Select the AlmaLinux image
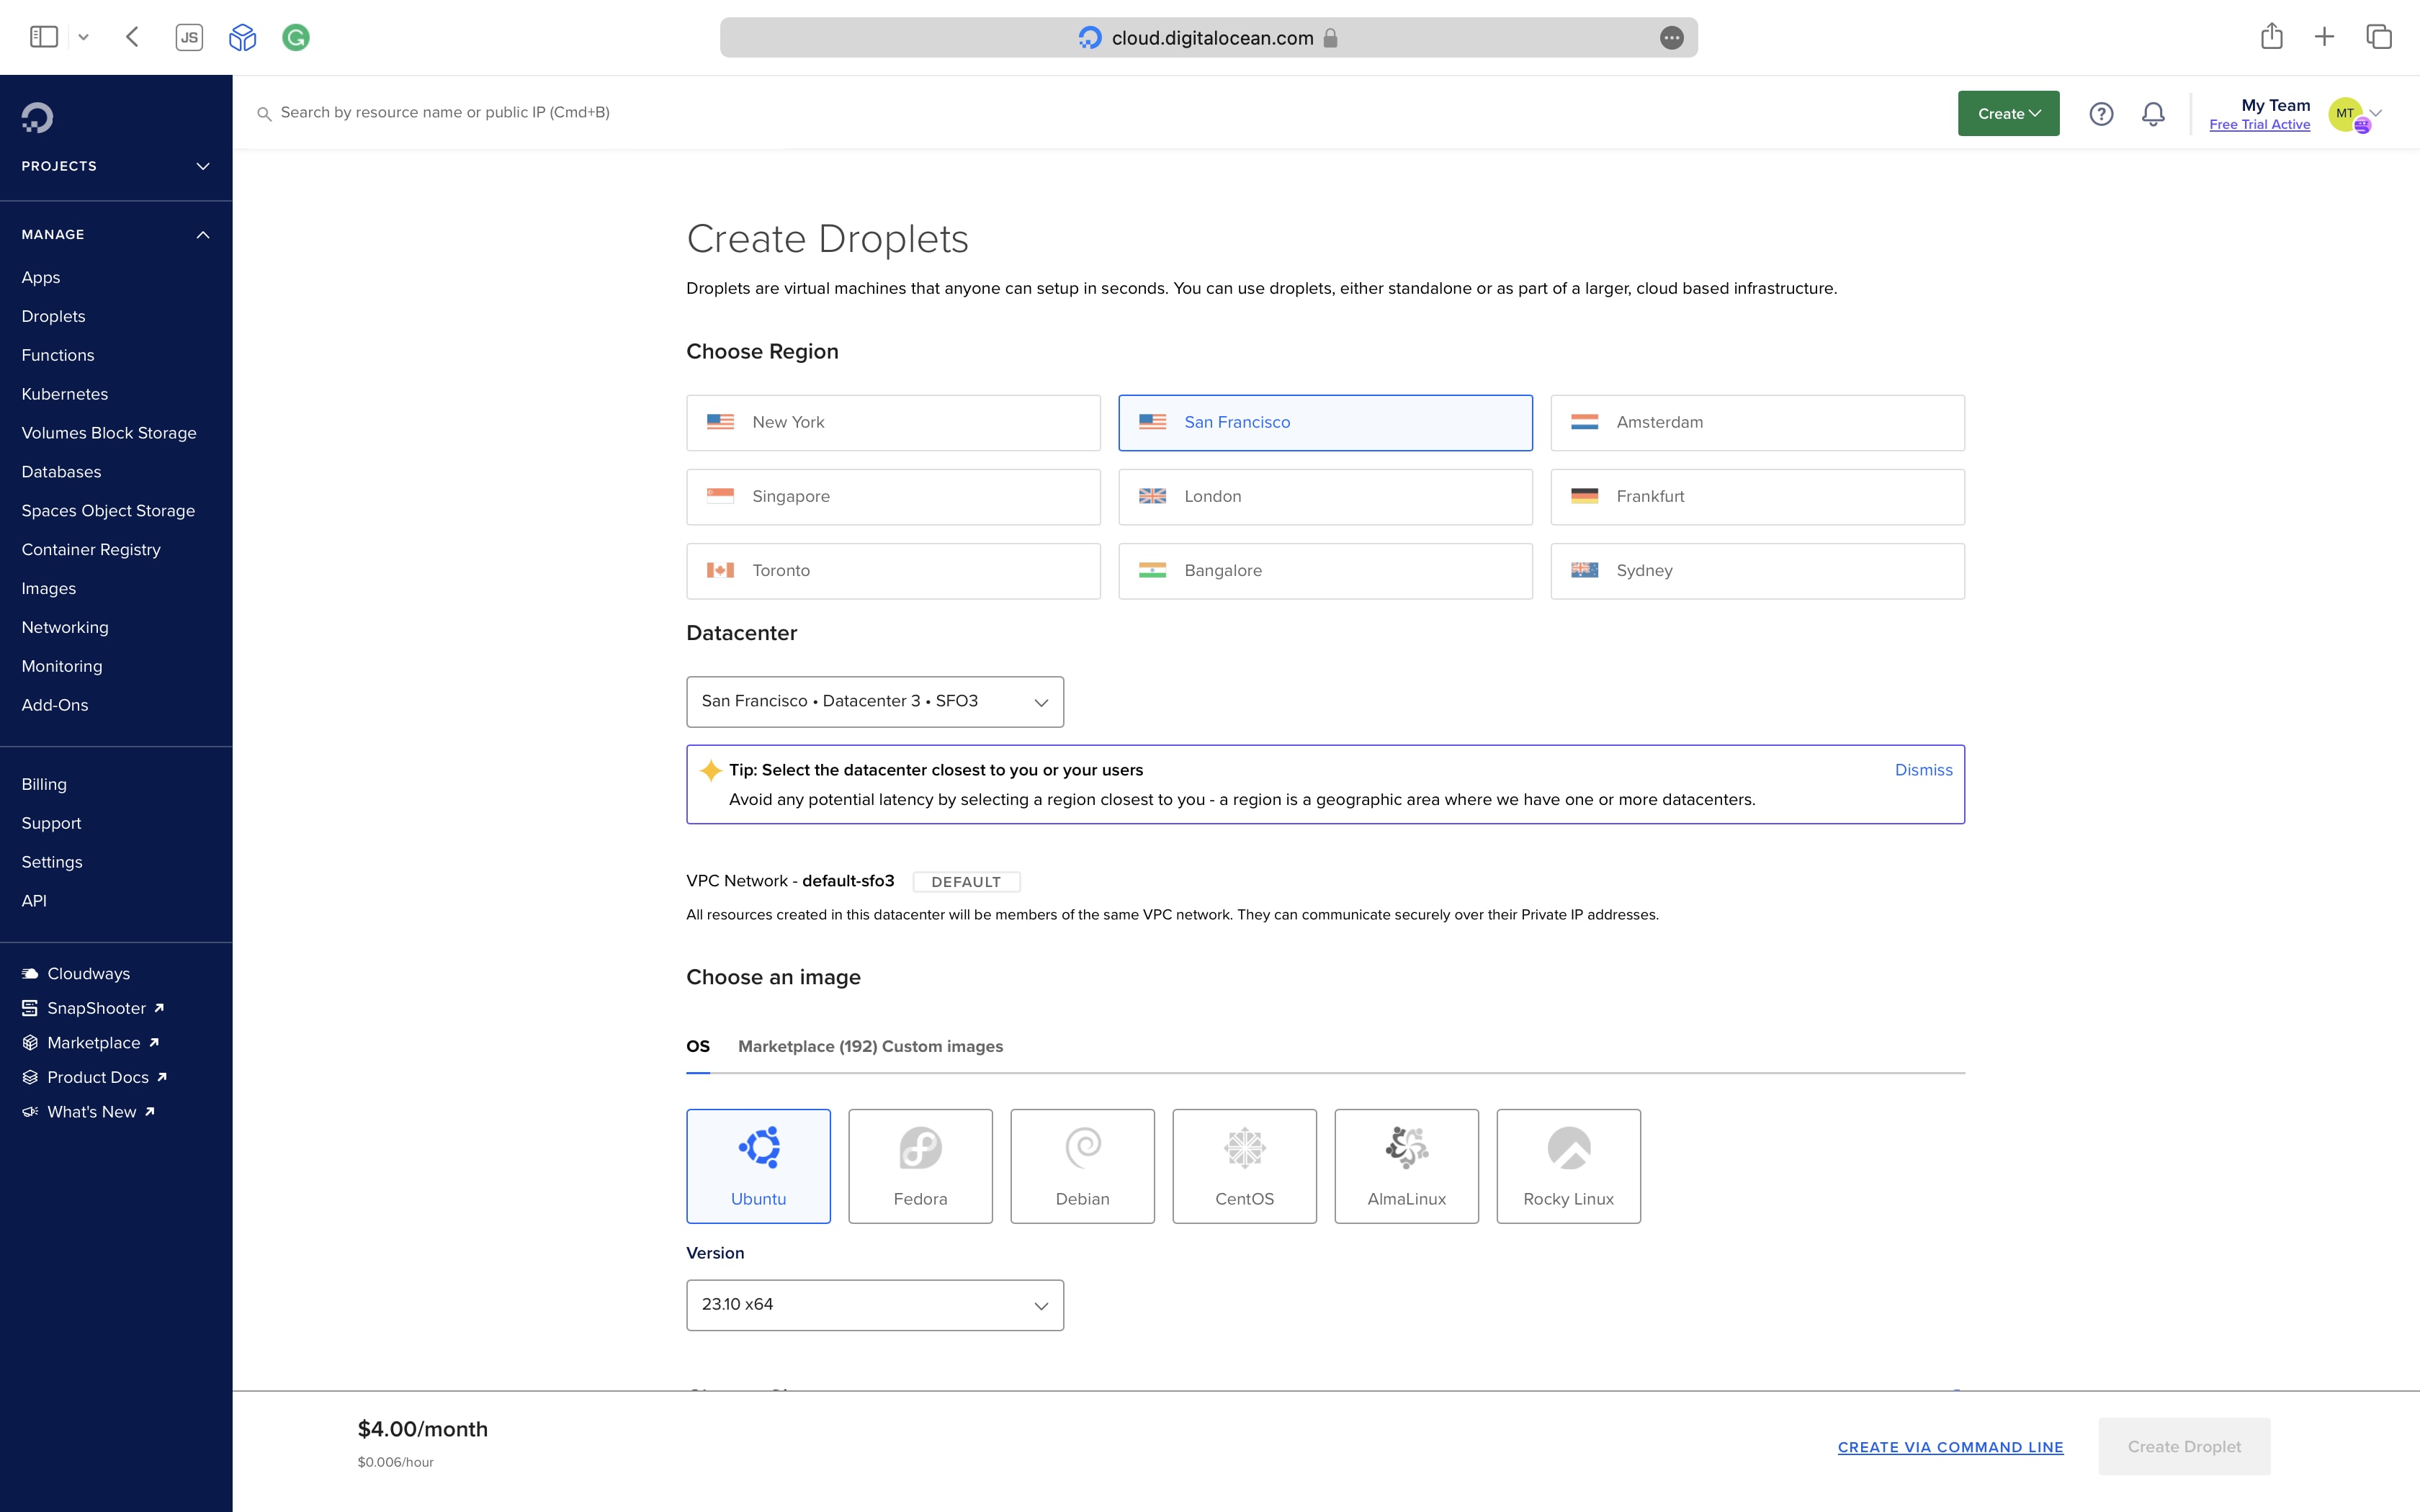 [x=1406, y=1166]
